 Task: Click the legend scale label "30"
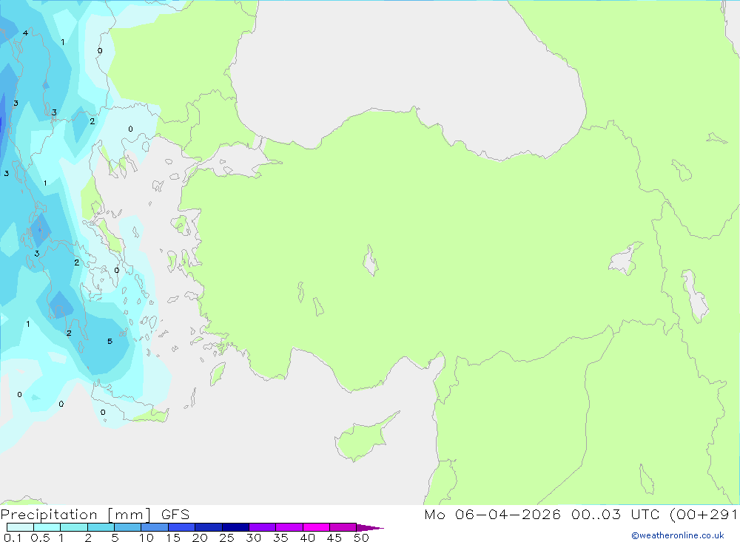[254, 538]
